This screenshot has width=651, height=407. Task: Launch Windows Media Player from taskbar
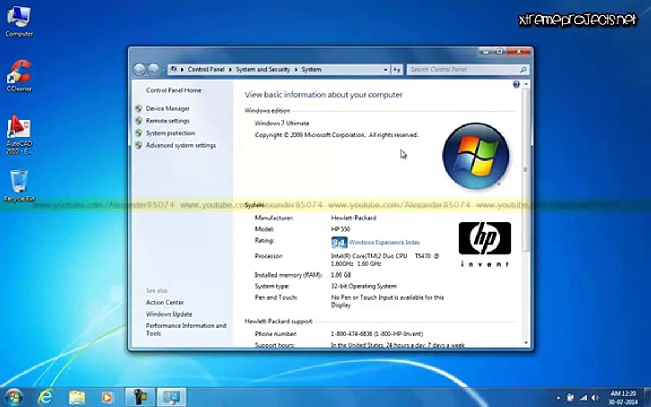tap(107, 397)
